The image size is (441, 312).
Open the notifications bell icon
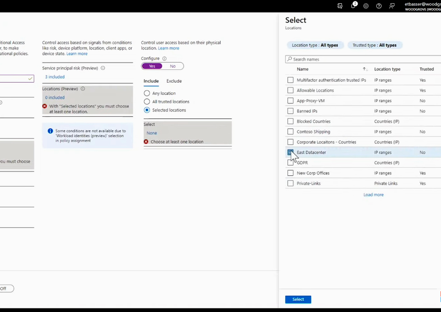click(x=353, y=6)
